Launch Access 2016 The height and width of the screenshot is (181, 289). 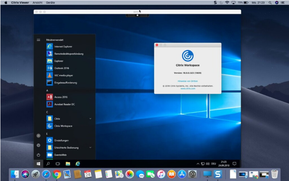pyautogui.click(x=60, y=97)
